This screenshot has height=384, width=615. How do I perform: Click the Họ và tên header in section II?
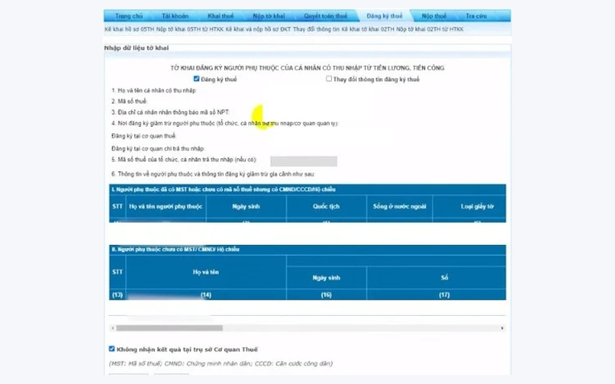(x=206, y=272)
